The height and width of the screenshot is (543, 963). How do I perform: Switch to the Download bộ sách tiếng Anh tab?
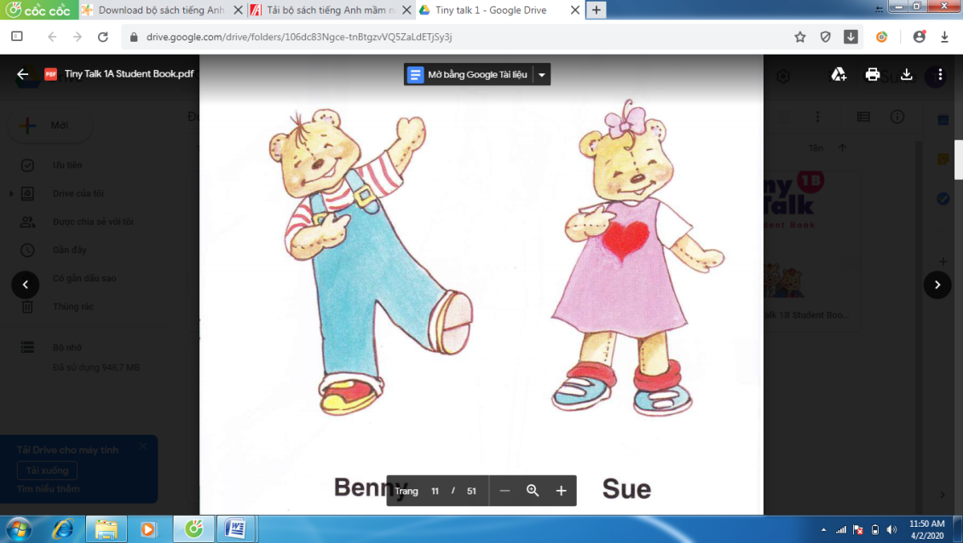pyautogui.click(x=161, y=10)
